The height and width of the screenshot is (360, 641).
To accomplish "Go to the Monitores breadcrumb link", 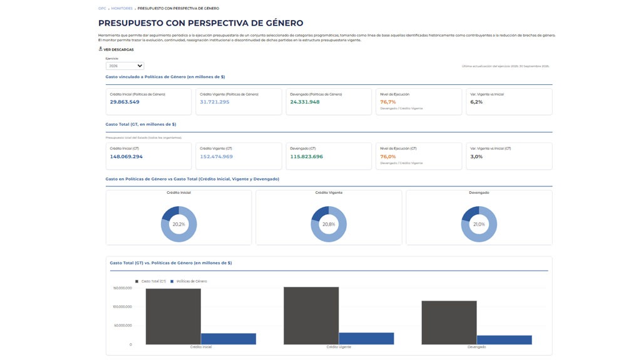I will (122, 8).
